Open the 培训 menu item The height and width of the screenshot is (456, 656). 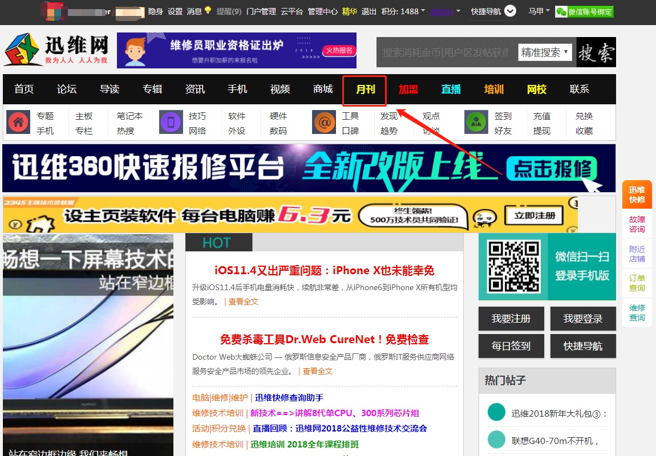(493, 89)
